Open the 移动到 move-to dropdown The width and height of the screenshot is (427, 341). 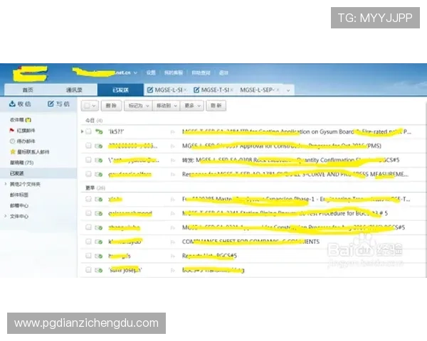point(166,106)
